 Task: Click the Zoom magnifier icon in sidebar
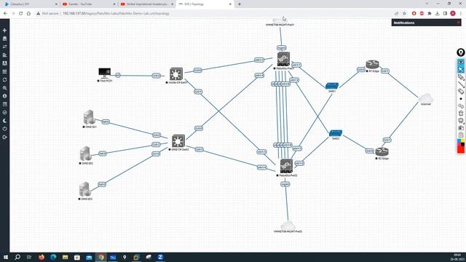tap(4, 88)
